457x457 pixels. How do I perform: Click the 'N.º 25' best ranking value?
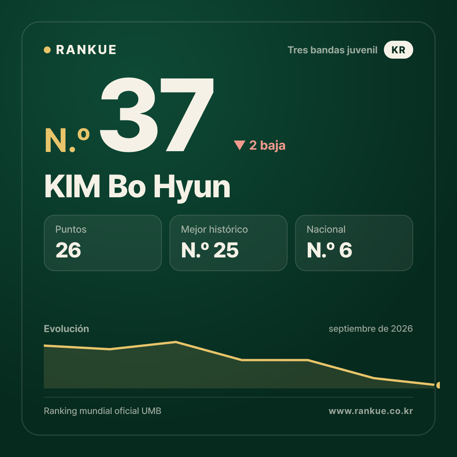210,250
